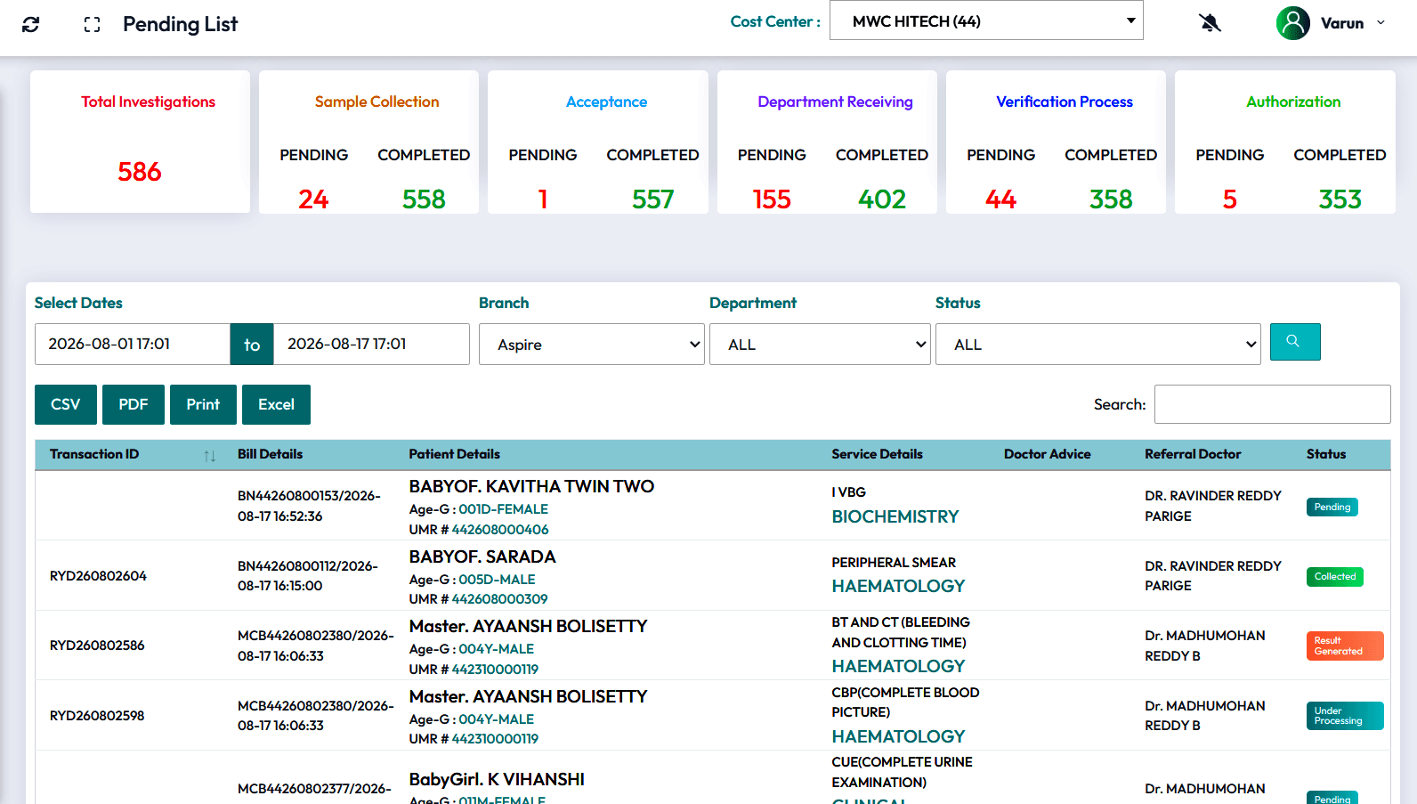This screenshot has height=804, width=1417.
Task: Expand the Varun user menu chevron
Action: coord(1381,23)
